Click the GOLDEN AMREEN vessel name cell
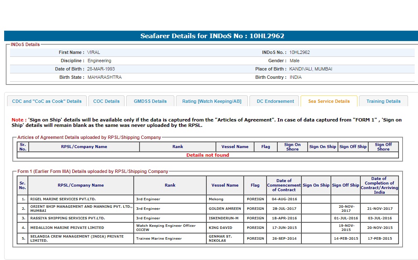Image resolution: width=418 pixels, height=260 pixels. (224, 209)
